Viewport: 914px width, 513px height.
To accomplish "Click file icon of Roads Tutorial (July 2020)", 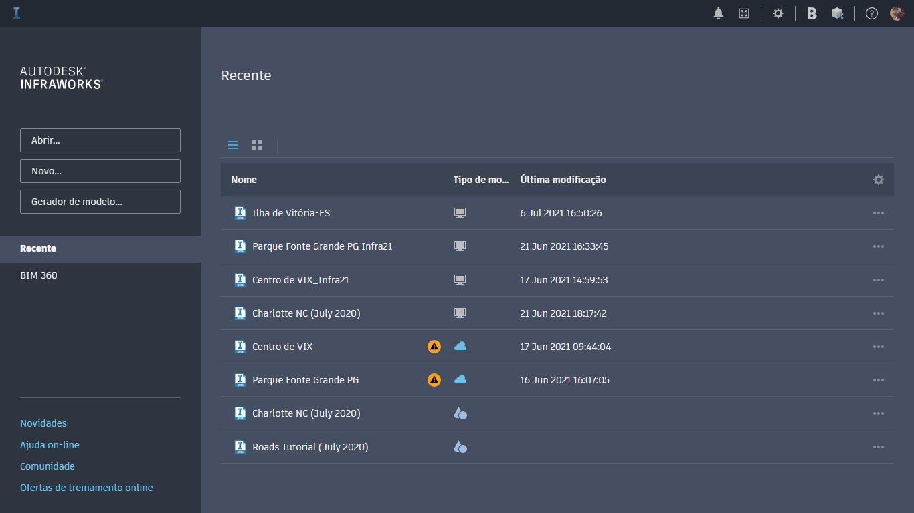I will pyautogui.click(x=240, y=447).
